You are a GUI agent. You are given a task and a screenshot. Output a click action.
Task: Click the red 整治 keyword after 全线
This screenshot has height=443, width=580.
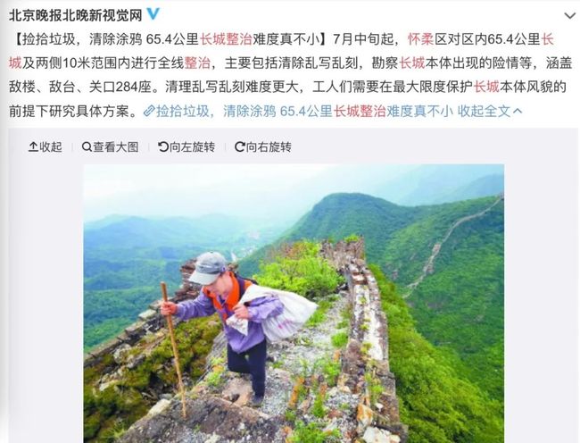point(197,63)
